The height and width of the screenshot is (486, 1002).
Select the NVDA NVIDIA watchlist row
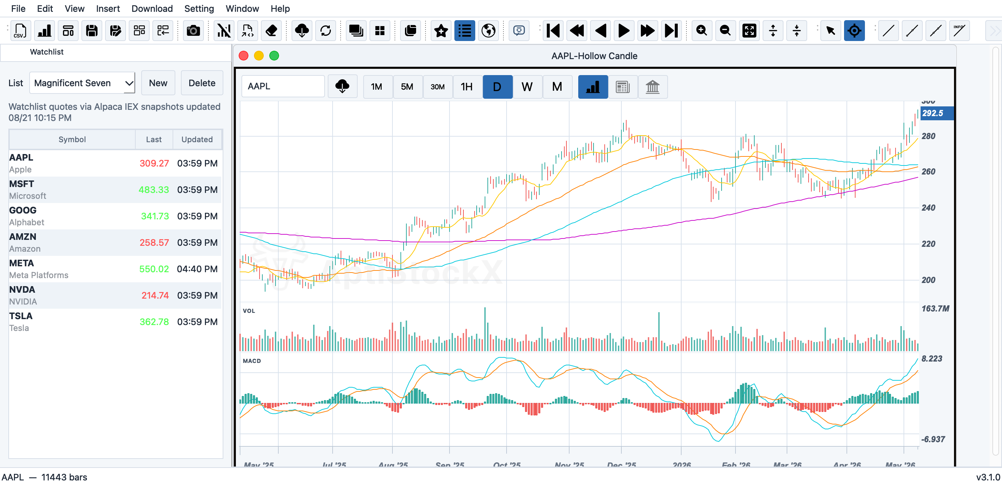coord(115,295)
